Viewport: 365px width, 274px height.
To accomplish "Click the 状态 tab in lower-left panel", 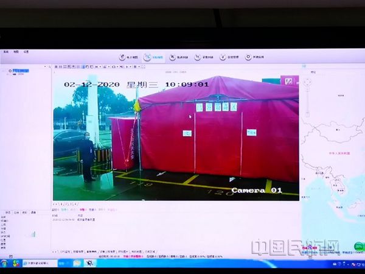I will pos(8,213).
